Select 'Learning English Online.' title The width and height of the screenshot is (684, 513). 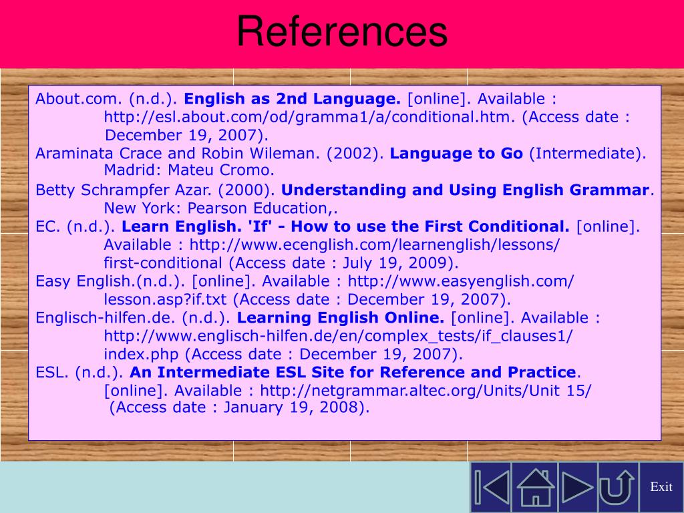(341, 318)
